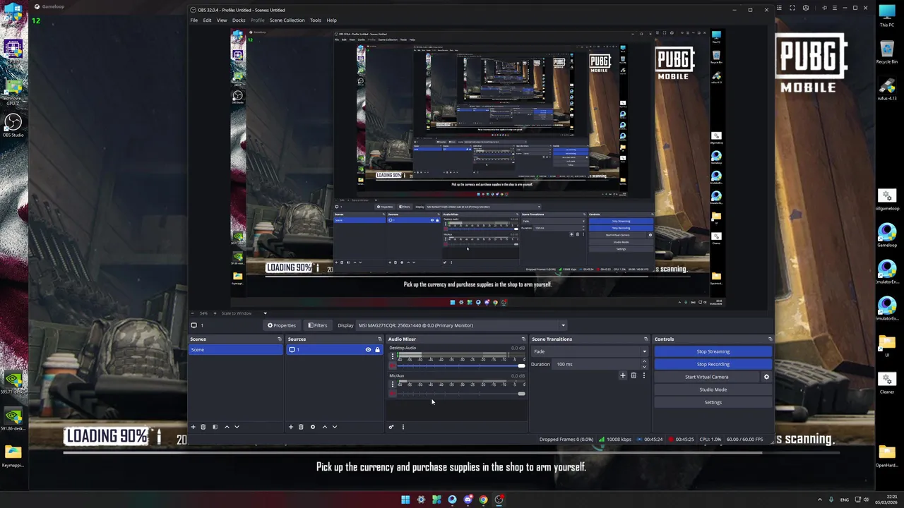Select the Scene item in Scenes list
This screenshot has height=508, width=904.
click(235, 350)
